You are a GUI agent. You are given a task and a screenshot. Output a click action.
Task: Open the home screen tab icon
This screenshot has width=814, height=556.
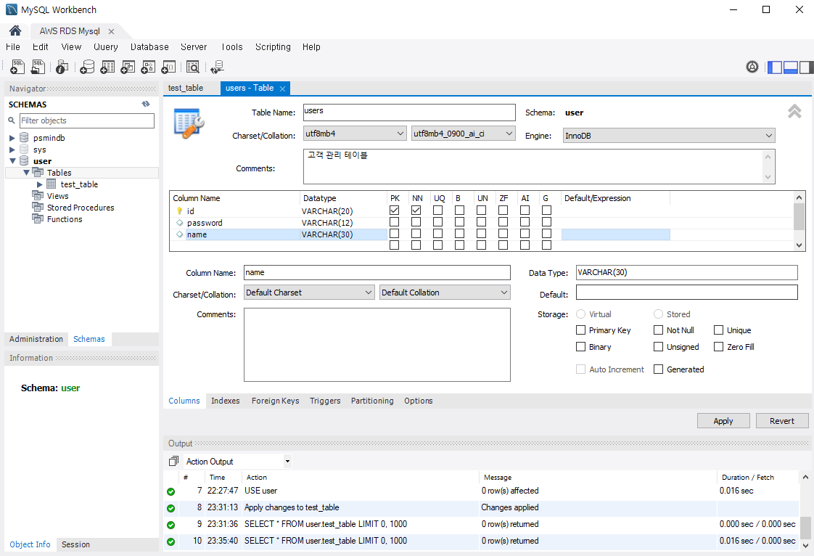click(15, 30)
